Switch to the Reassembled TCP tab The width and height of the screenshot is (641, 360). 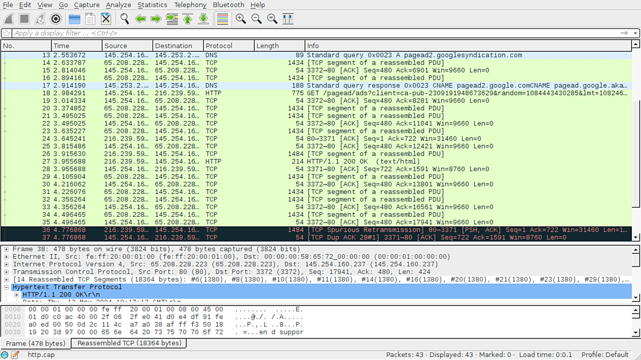(x=129, y=343)
